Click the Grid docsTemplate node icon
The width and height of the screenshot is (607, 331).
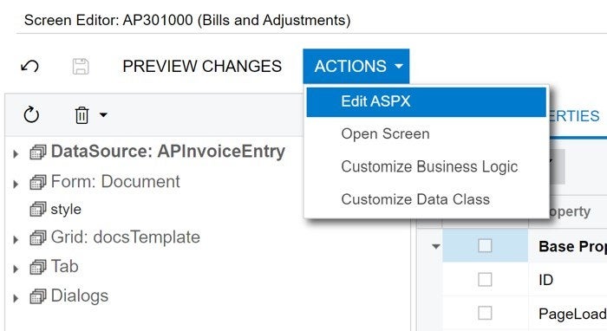(x=37, y=237)
